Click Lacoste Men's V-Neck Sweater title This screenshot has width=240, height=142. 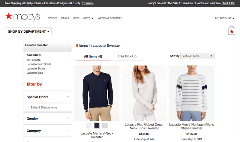click(x=97, y=135)
